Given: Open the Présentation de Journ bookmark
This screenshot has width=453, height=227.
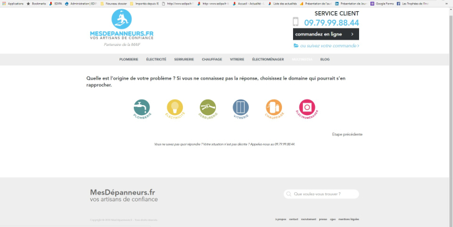Looking at the screenshot, I should click(351, 4).
